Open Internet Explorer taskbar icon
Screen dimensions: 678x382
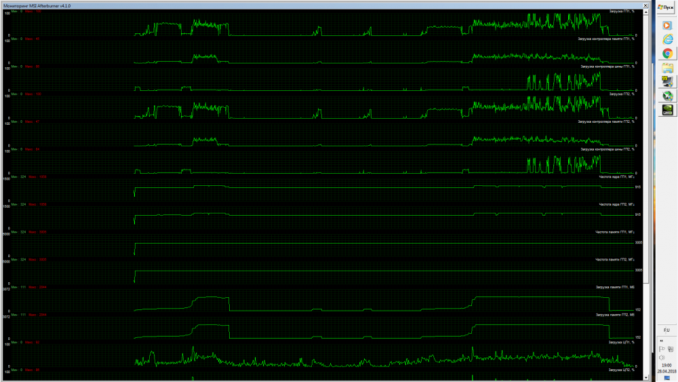coord(667,39)
